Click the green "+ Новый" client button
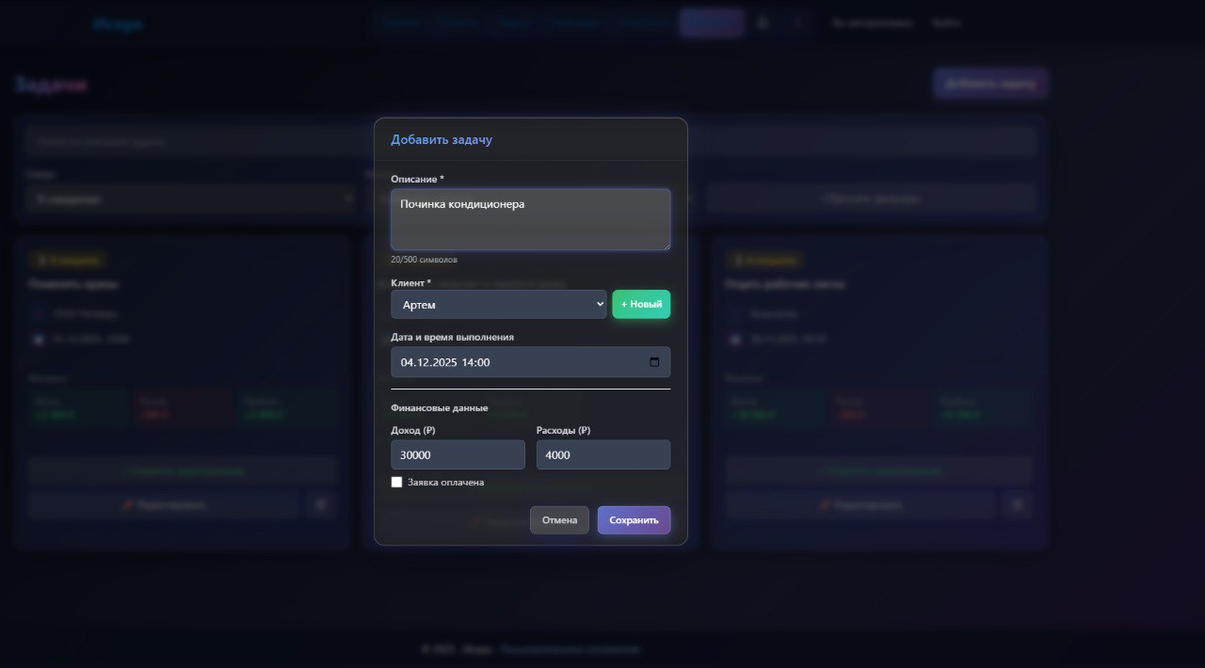The height and width of the screenshot is (668, 1205). click(641, 305)
